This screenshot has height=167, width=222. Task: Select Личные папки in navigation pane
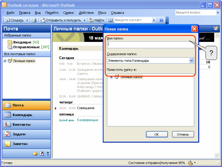click(x=24, y=61)
